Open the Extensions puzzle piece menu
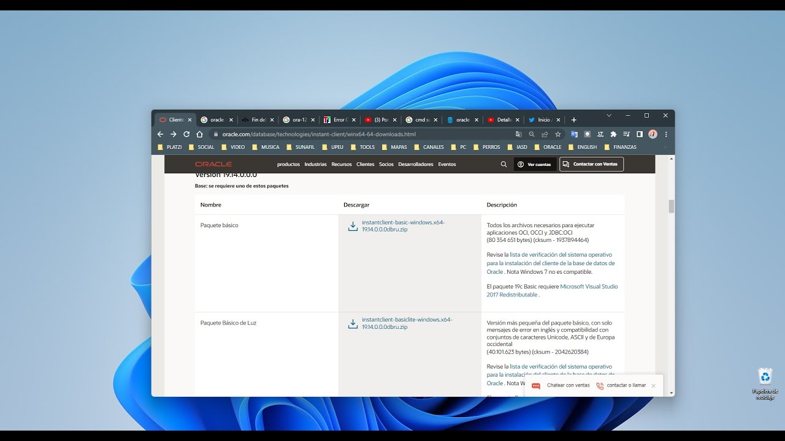The height and width of the screenshot is (441, 785). pos(613,134)
